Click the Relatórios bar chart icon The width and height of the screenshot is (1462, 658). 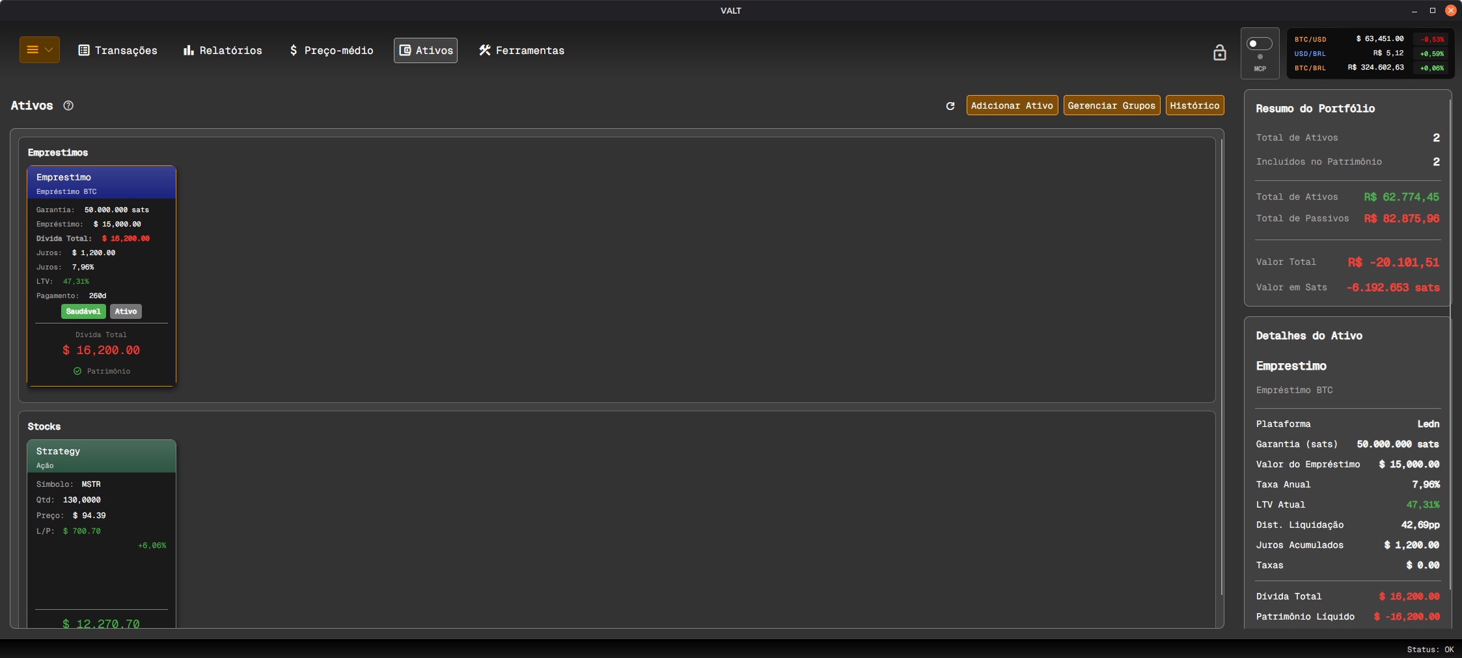click(189, 50)
